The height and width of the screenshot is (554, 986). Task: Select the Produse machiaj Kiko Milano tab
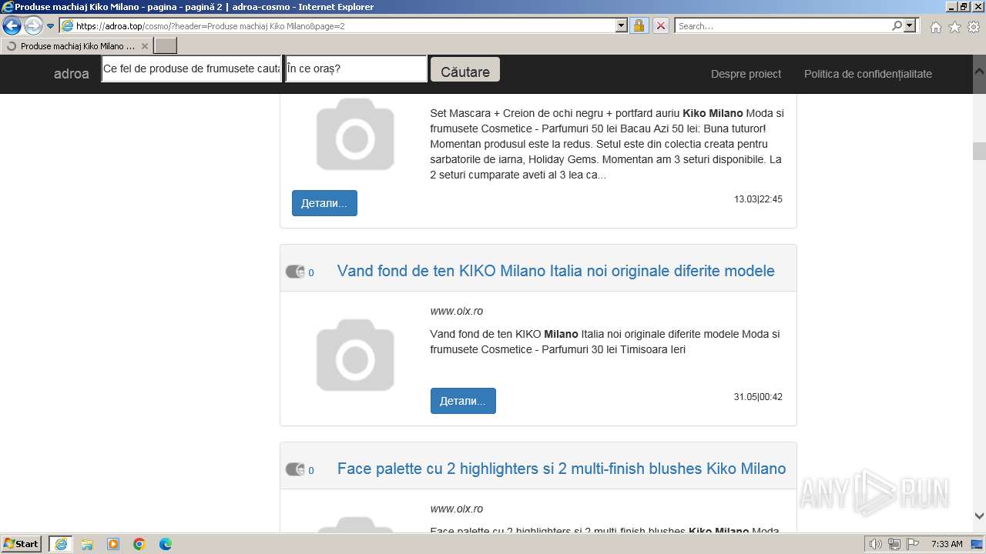(77, 46)
